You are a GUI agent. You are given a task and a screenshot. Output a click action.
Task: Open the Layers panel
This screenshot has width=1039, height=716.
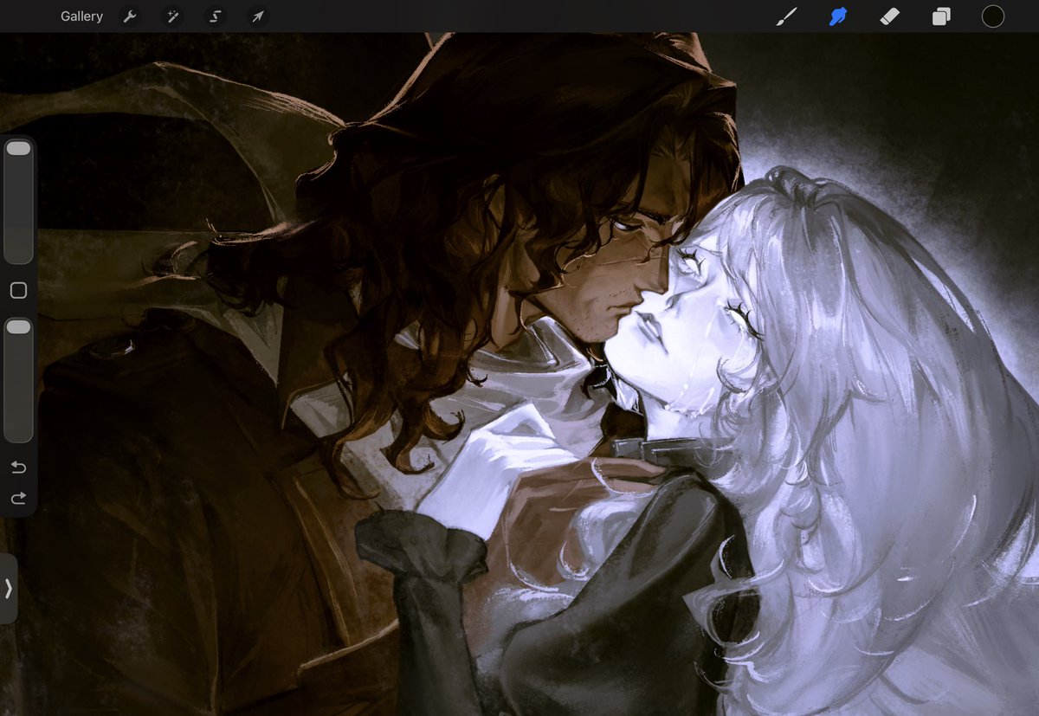(941, 16)
